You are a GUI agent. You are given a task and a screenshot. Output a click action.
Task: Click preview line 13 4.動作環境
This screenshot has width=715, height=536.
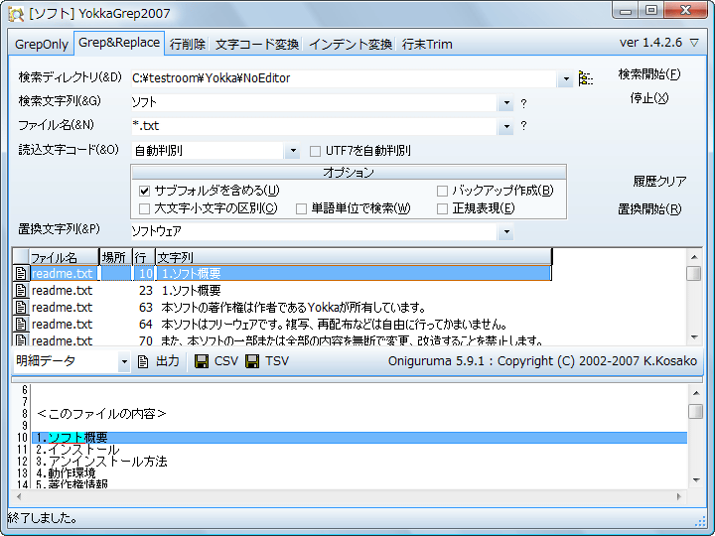[x=66, y=473]
